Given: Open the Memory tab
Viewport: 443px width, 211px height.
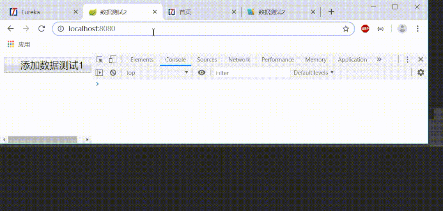Looking at the screenshot, I should pyautogui.click(x=316, y=59).
